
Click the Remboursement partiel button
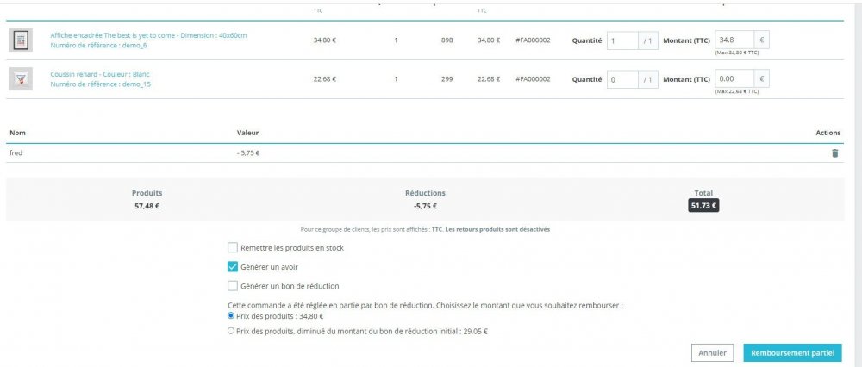point(792,353)
